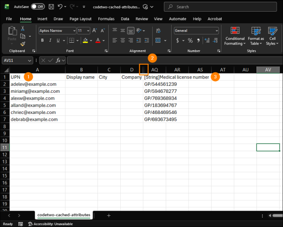Decrease font size
Viewport: 283px width, 227px height.
click(x=103, y=31)
